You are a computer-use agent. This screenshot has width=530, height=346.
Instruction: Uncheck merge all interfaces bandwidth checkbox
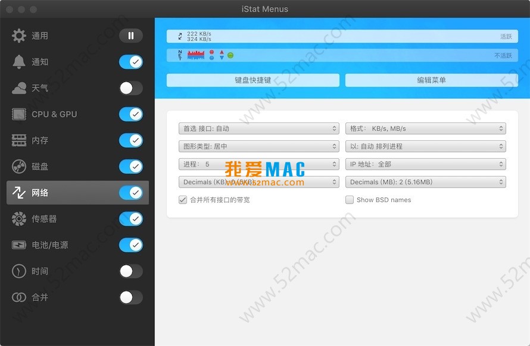(x=183, y=200)
